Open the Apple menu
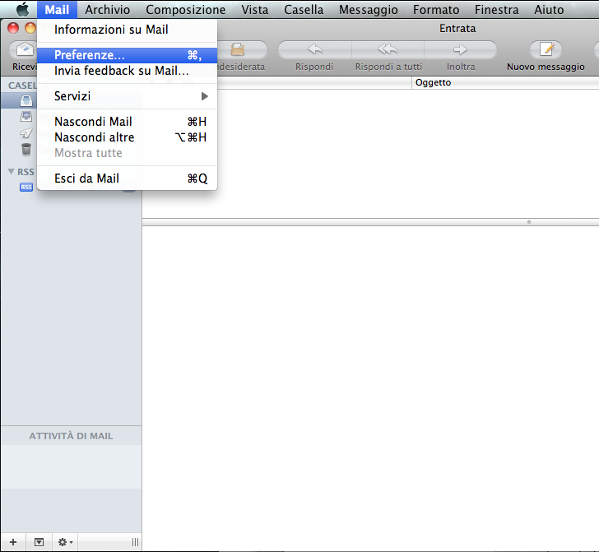Image resolution: width=599 pixels, height=552 pixels. 22,10
